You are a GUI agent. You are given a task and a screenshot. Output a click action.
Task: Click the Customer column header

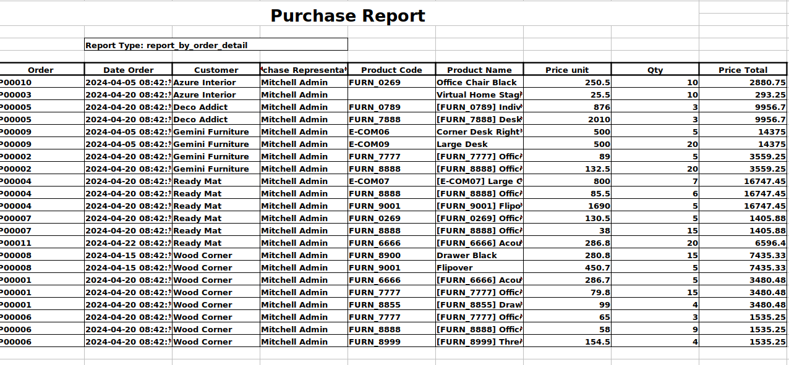(216, 70)
